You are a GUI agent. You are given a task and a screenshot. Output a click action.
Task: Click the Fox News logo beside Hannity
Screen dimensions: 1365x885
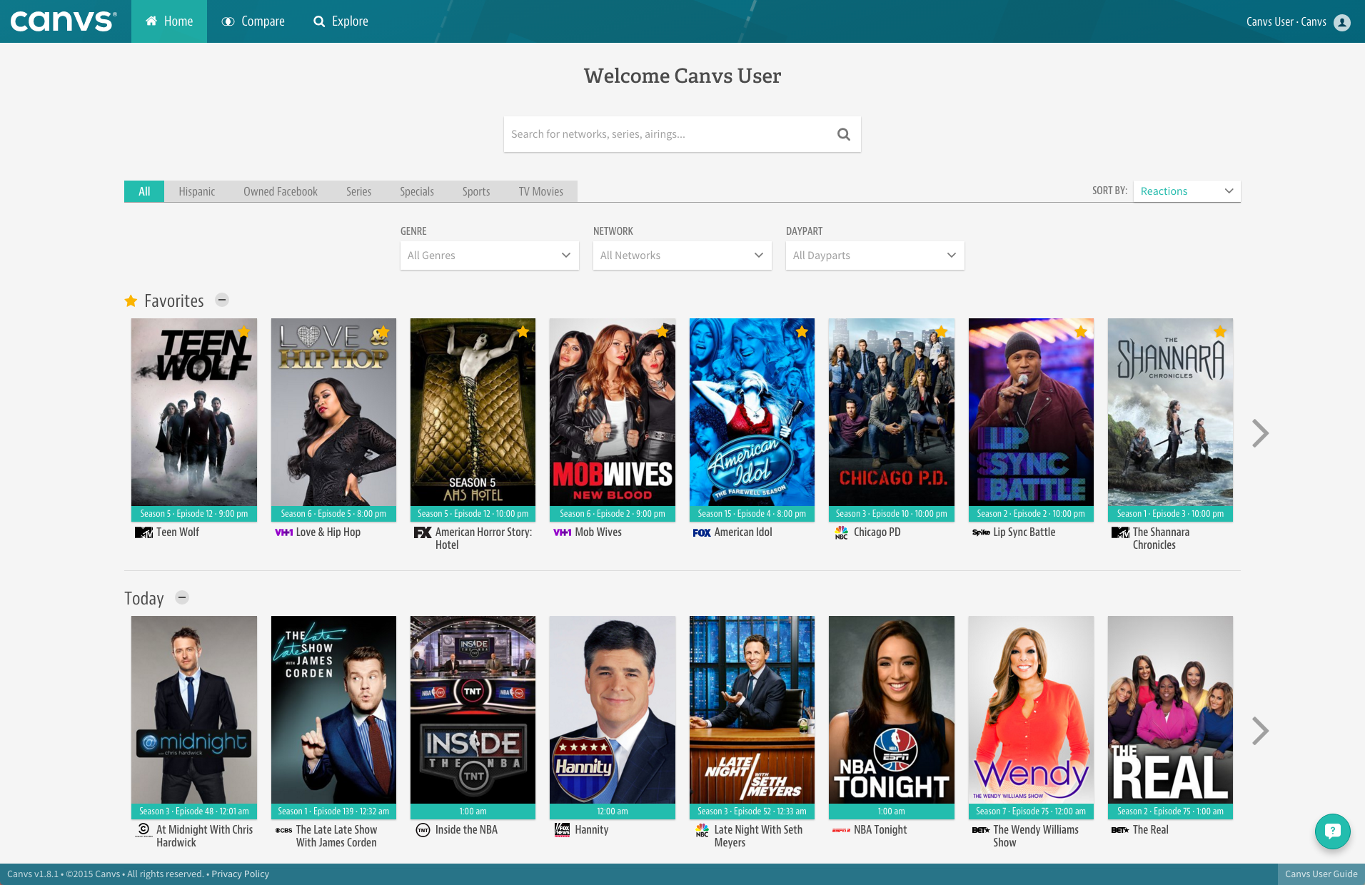coord(563,830)
